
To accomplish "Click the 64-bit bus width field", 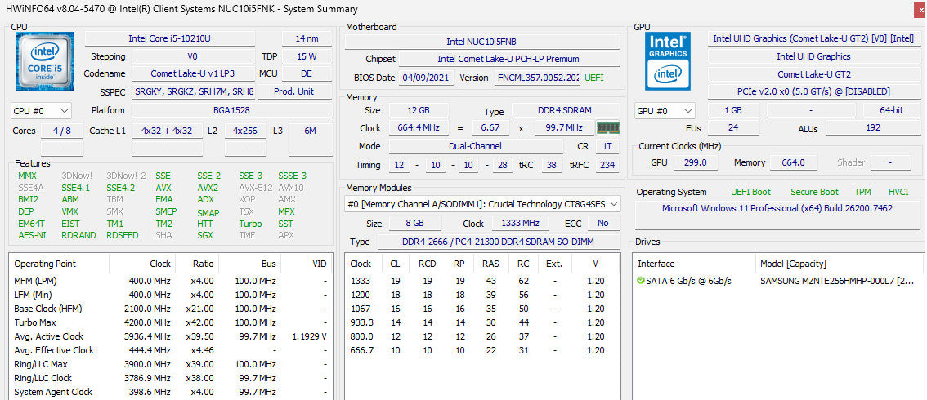I will tap(890, 110).
